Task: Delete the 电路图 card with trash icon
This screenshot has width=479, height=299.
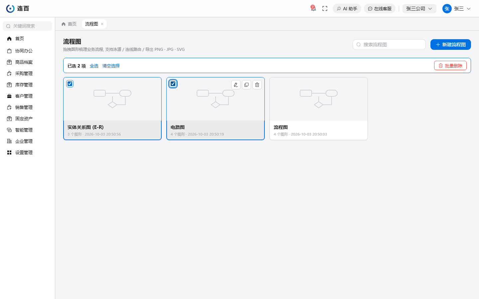Action: 257,85
